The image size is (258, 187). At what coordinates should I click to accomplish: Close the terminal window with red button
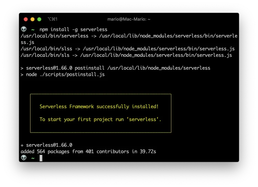(x=26, y=19)
